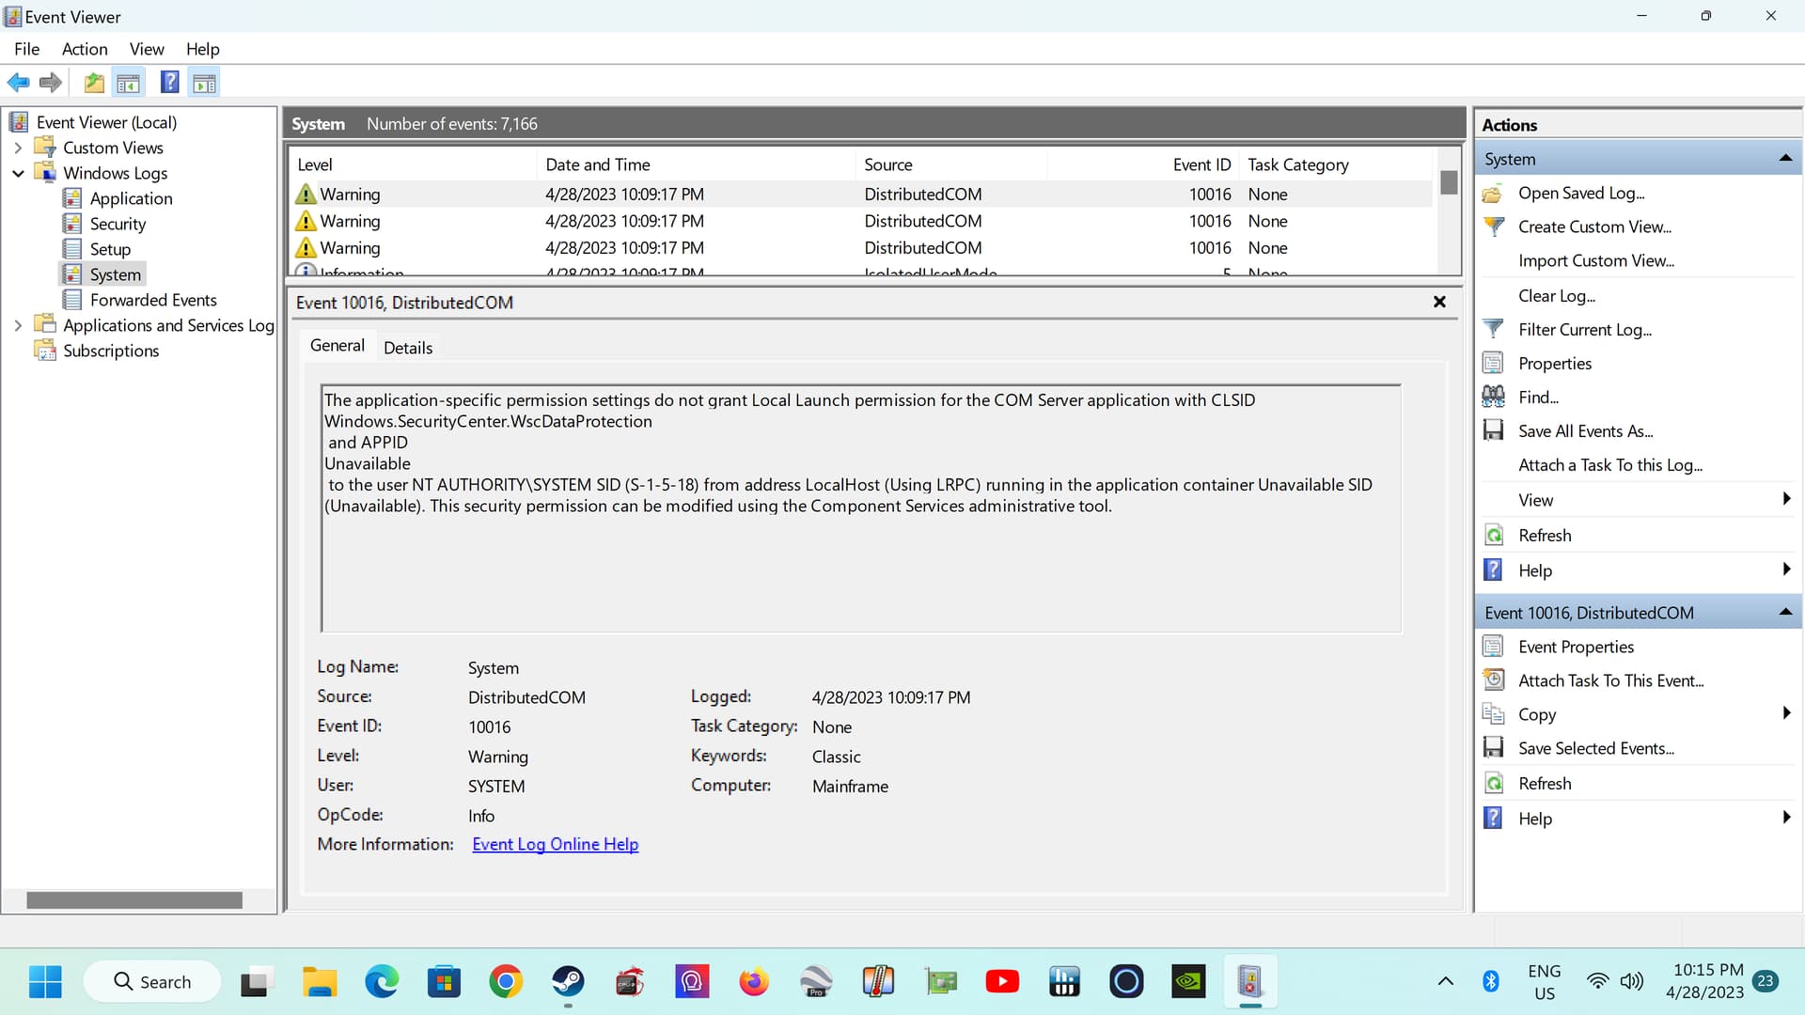Click Clear Log in the Actions pane
This screenshot has height=1015, width=1805.
coord(1557,295)
